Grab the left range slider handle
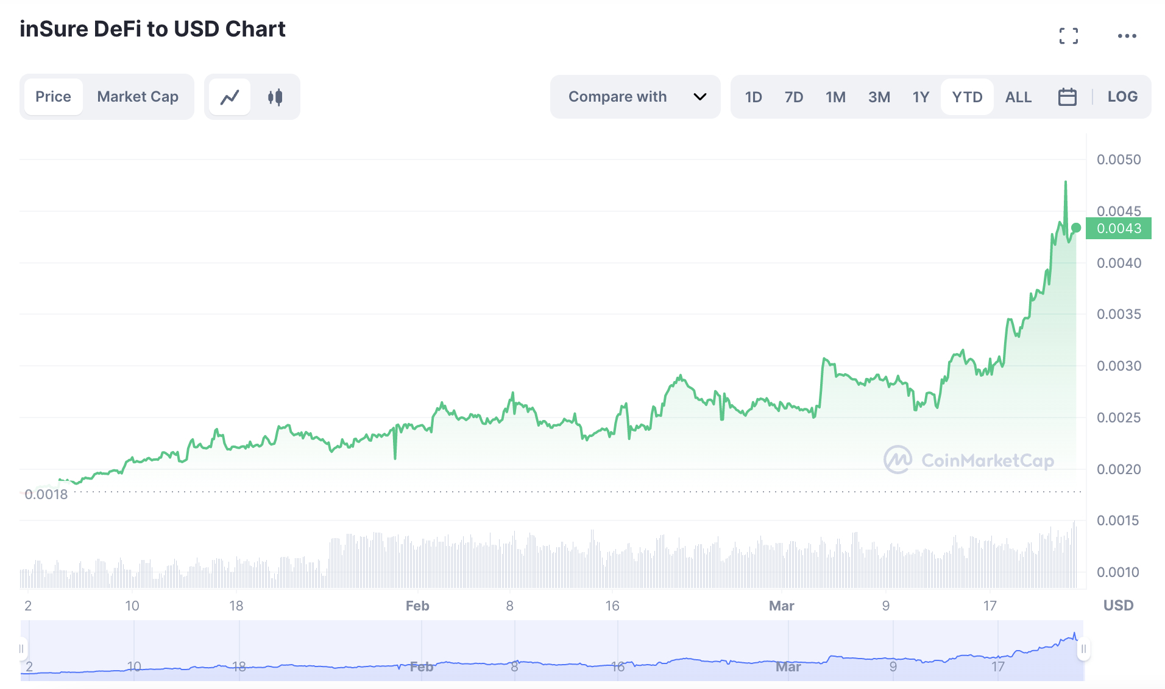Viewport: 1165px width, 689px height. [23, 649]
